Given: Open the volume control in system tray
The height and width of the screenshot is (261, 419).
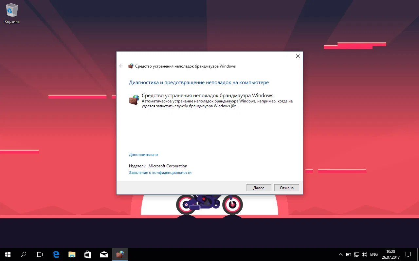Looking at the screenshot, I should [x=364, y=254].
